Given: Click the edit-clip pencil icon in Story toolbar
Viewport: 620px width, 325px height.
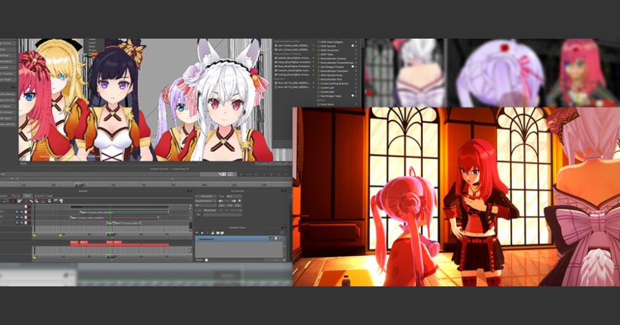Looking at the screenshot, I should [20, 201].
